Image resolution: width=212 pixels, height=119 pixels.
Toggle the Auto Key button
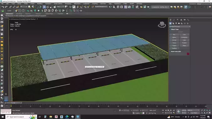tap(184, 110)
